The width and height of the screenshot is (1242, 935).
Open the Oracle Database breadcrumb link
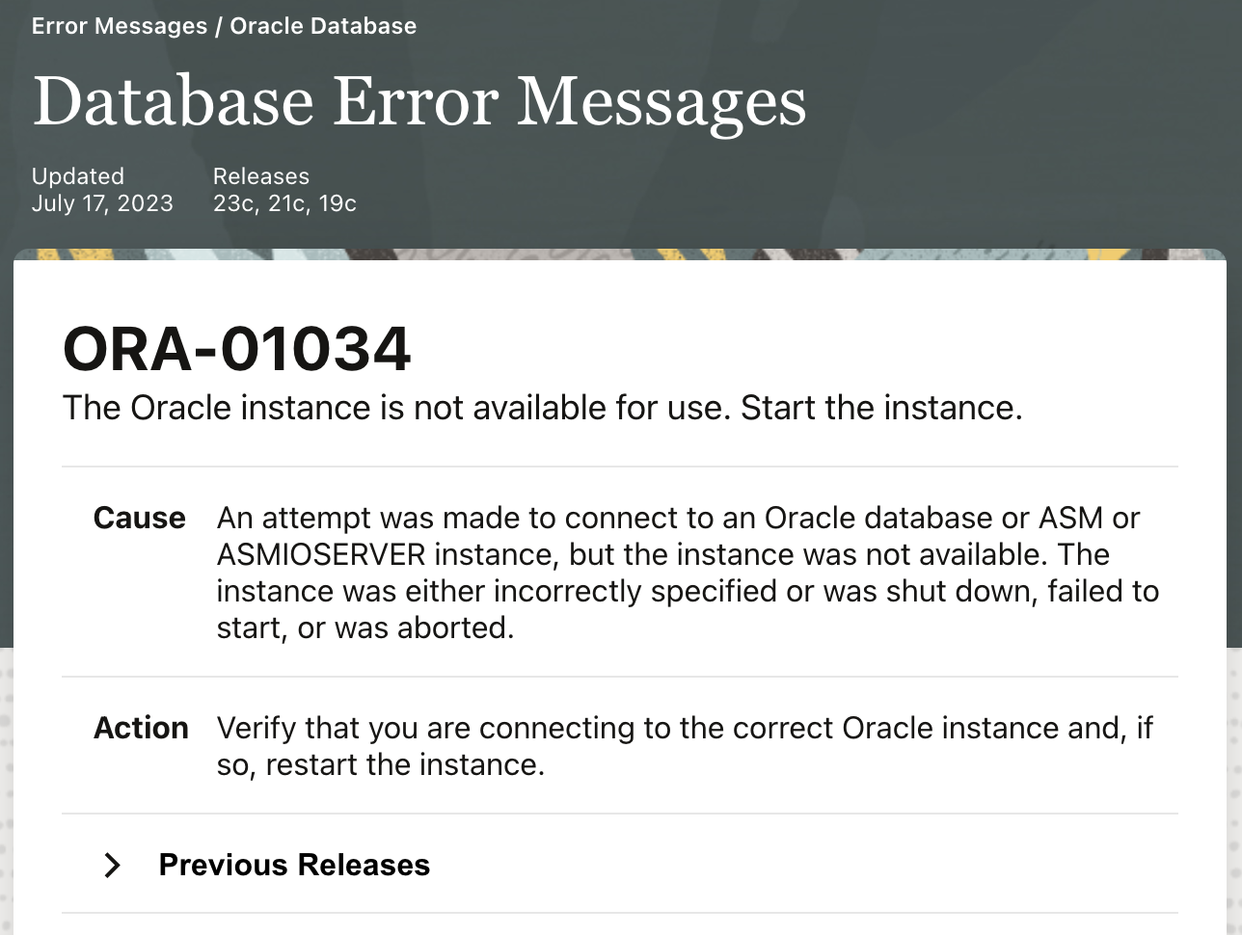(x=322, y=26)
